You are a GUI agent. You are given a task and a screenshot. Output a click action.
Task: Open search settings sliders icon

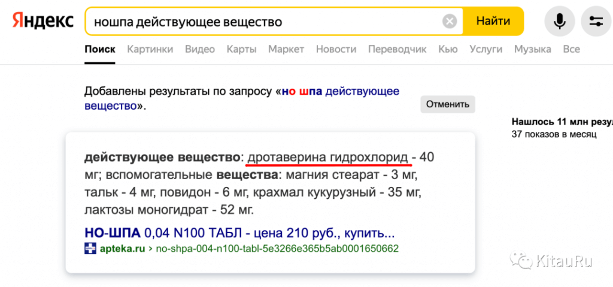596,21
